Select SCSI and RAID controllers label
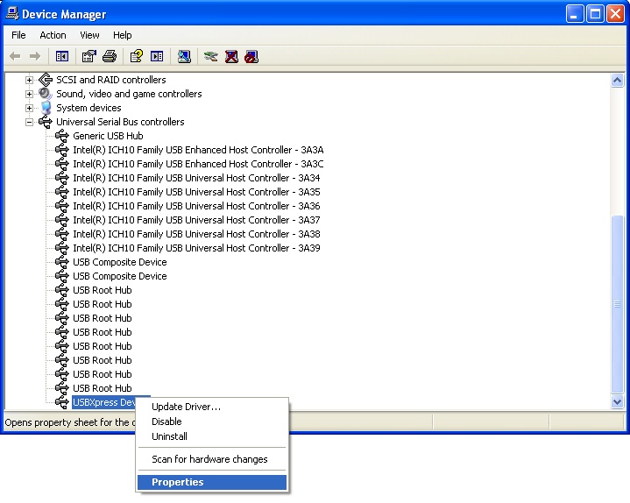 (x=111, y=80)
